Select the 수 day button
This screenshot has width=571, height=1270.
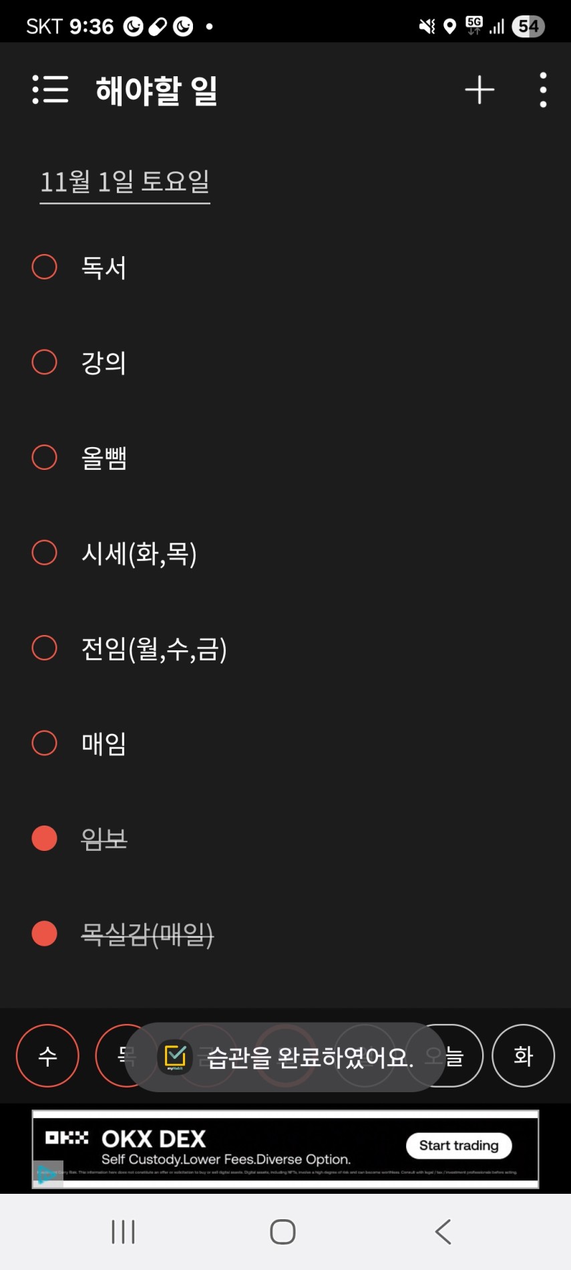point(47,1055)
